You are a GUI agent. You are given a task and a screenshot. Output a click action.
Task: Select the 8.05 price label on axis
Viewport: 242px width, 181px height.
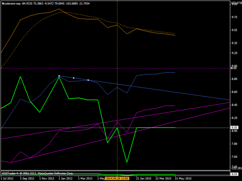point(234,128)
